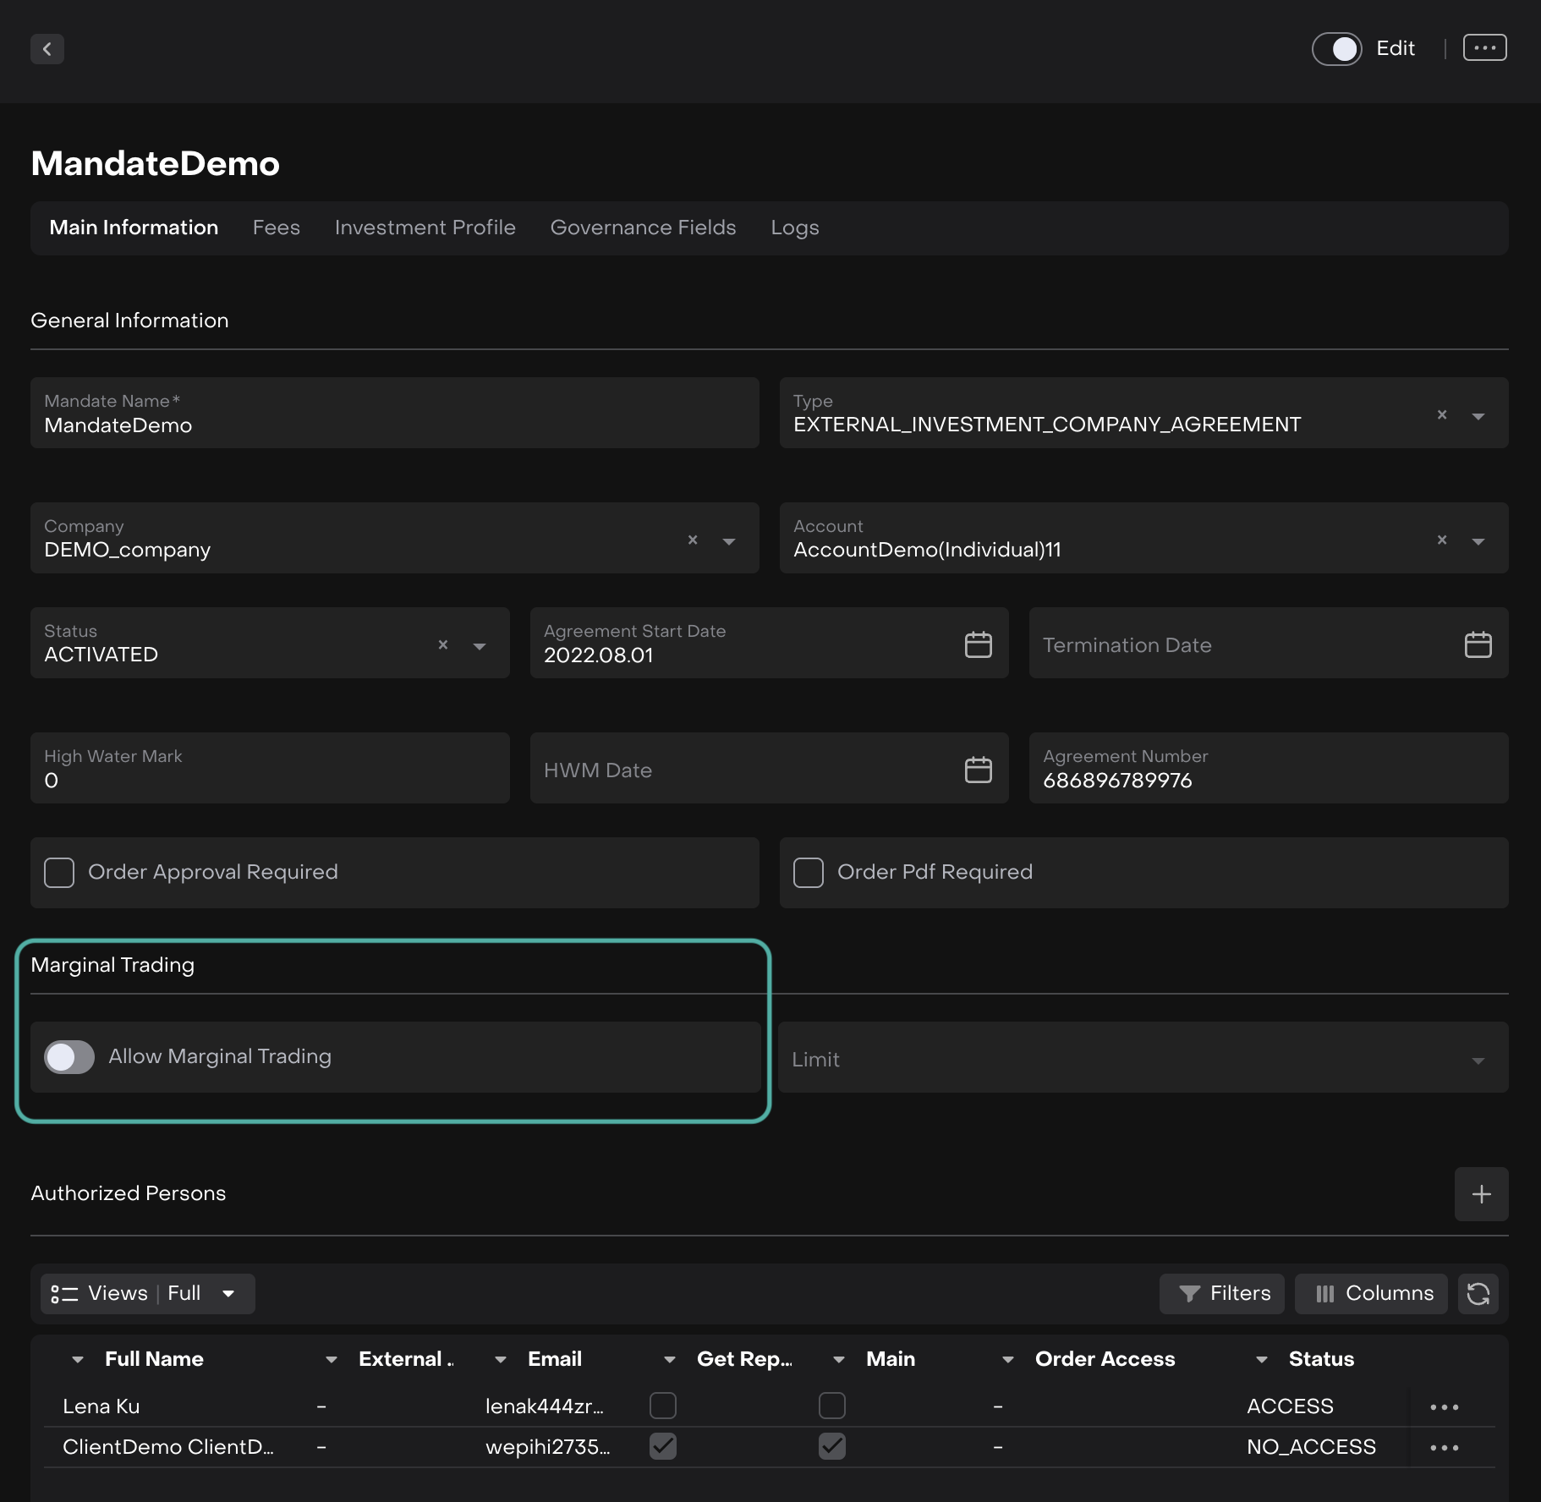Clear the Type field selection
This screenshot has width=1541, height=1502.
click(x=1442, y=414)
